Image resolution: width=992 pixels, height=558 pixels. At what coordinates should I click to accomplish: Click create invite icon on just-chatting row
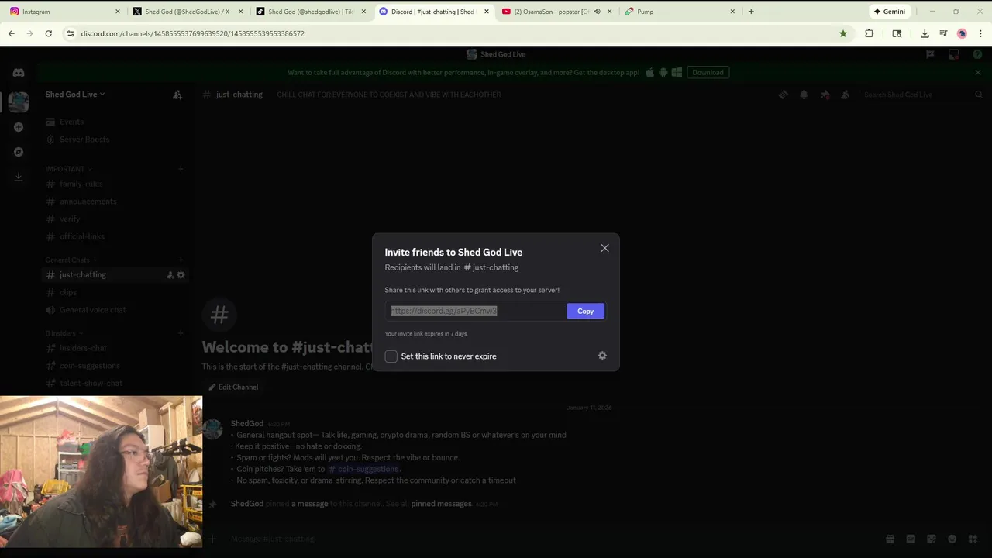170,275
